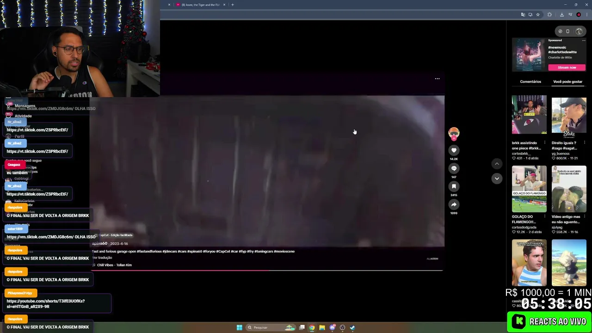Open the Direito iguais recommended video thumbnail

pos(569,117)
